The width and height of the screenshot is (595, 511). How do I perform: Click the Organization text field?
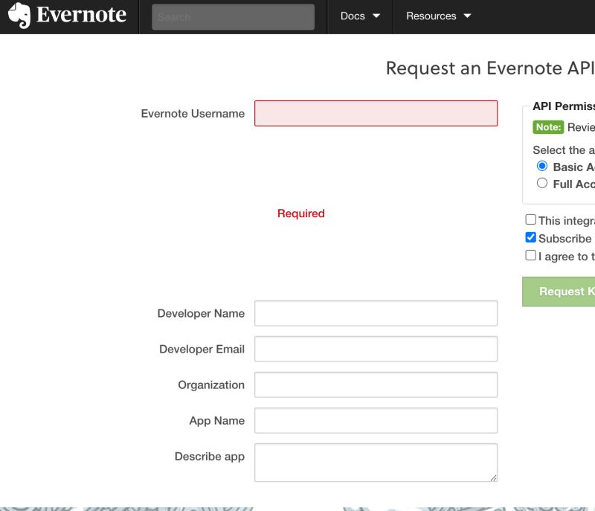click(x=376, y=385)
